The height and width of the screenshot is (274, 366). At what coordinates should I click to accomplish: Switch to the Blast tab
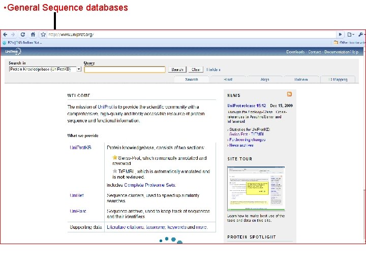click(x=228, y=79)
